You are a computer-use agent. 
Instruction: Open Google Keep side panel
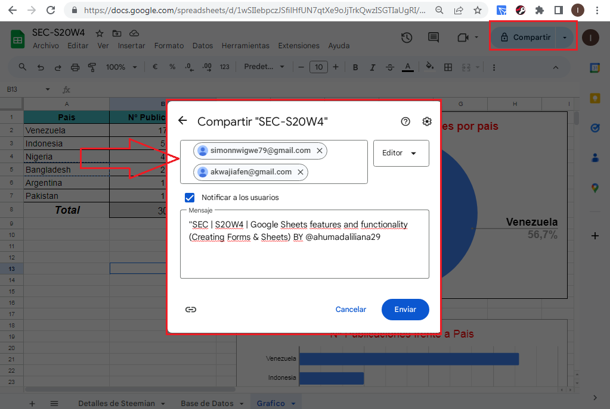595,98
